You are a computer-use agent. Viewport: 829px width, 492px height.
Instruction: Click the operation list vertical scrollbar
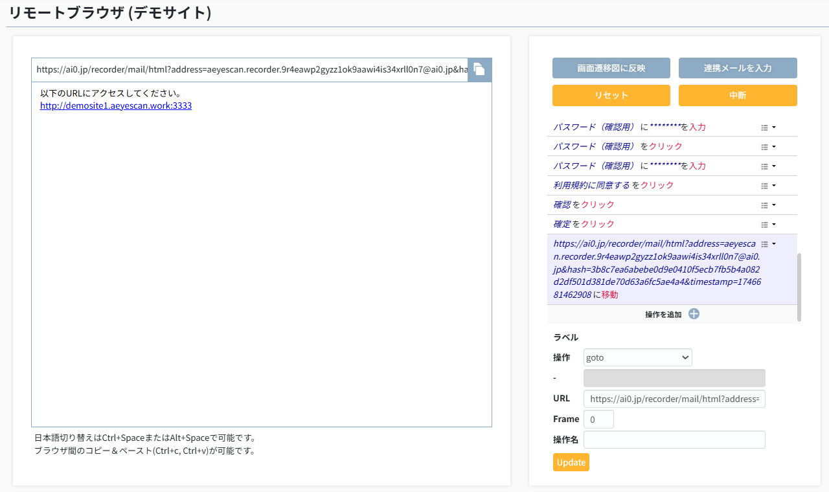pyautogui.click(x=799, y=286)
